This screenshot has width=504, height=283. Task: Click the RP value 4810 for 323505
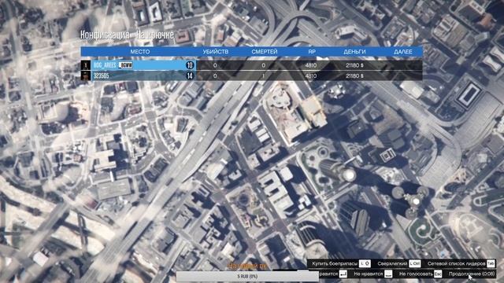[311, 75]
